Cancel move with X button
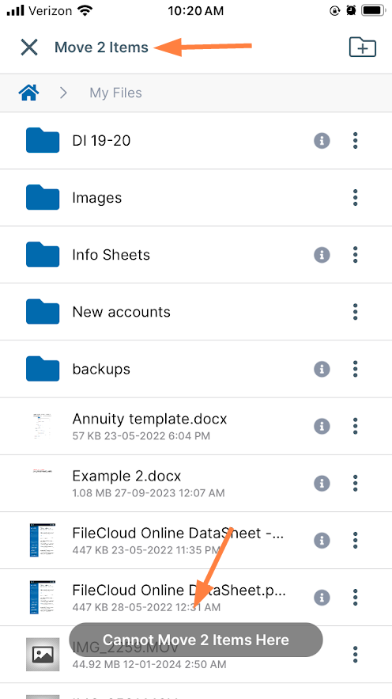 click(29, 47)
